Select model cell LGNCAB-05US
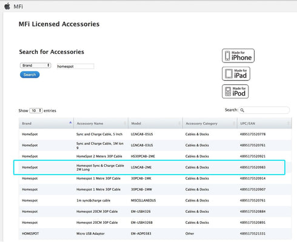Viewport: 297px width, 242px height. 142,134
